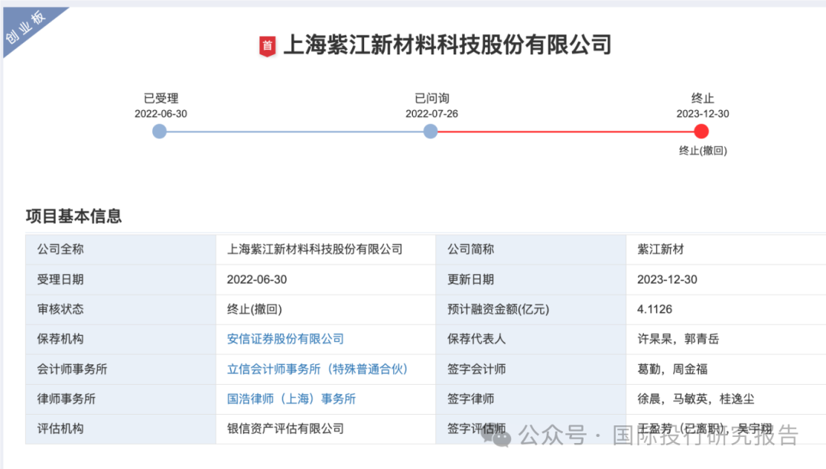Viewport: 826px width, 469px height.
Task: Select the 已问询 timeline node
Action: tap(431, 132)
